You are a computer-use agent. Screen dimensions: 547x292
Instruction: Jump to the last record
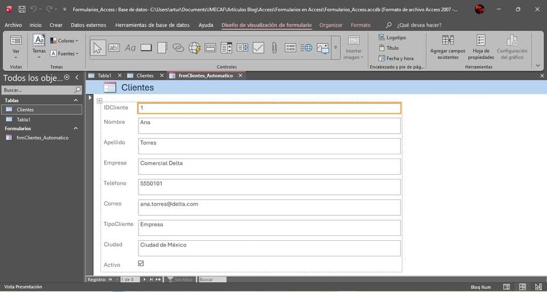click(x=151, y=280)
